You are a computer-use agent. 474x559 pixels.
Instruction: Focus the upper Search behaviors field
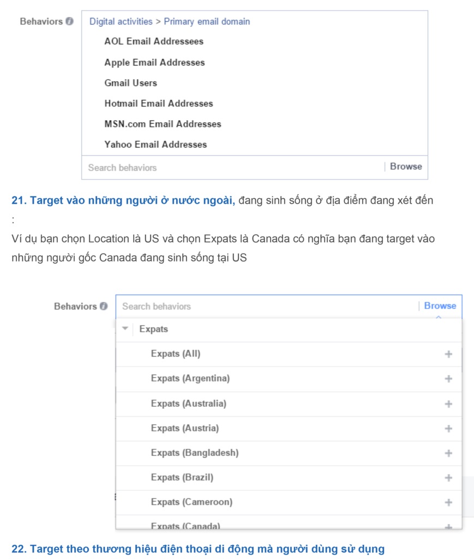click(229, 168)
